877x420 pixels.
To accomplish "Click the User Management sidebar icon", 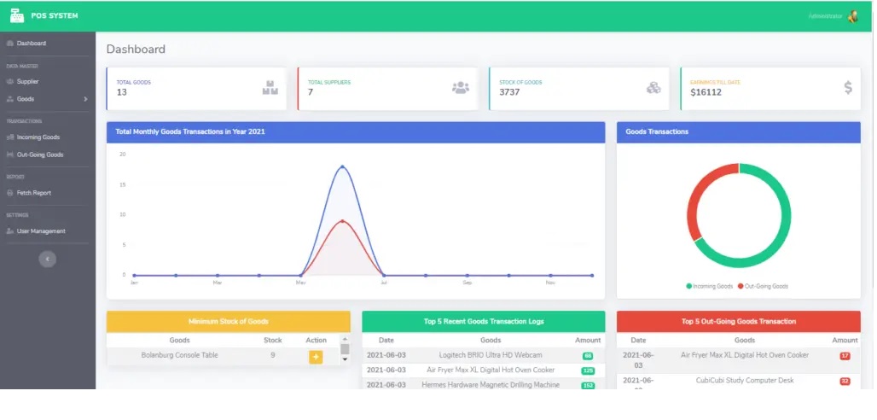I will coord(9,231).
